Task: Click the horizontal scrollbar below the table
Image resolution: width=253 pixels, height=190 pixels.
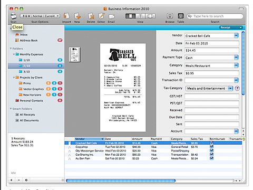Action: click(x=121, y=180)
